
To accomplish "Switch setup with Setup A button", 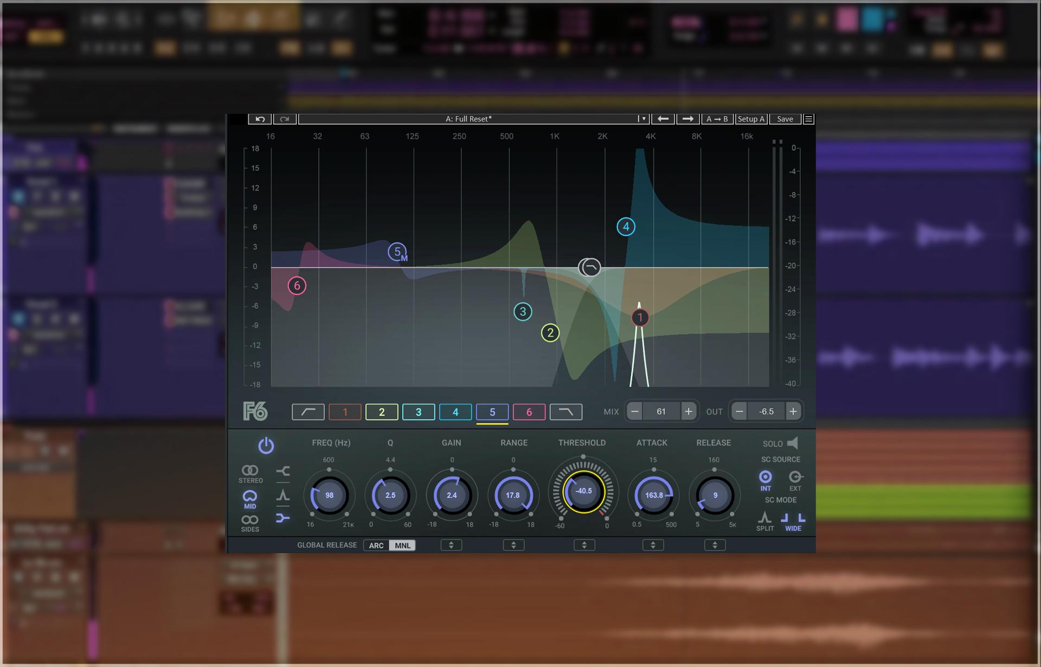I will tap(751, 119).
